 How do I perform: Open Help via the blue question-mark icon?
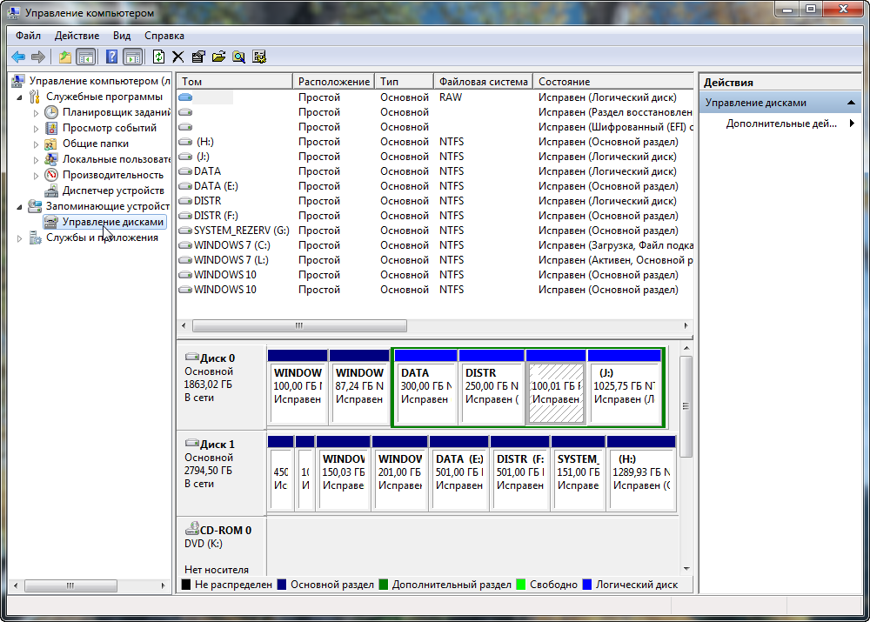[111, 57]
